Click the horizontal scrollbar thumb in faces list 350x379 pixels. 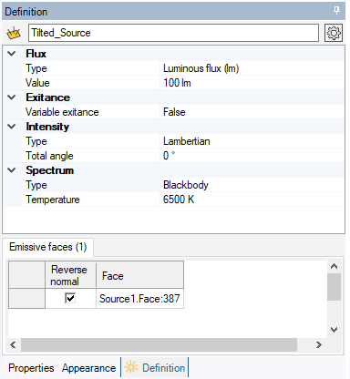[159, 345]
